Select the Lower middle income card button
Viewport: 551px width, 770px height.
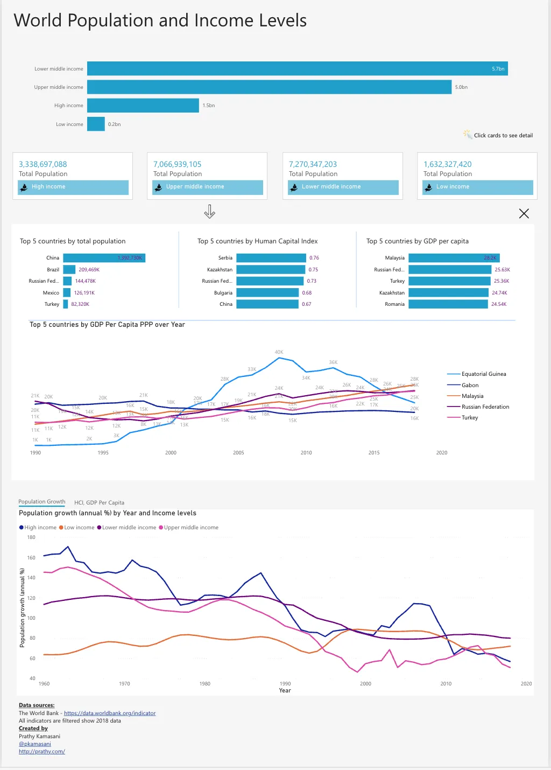coord(343,187)
